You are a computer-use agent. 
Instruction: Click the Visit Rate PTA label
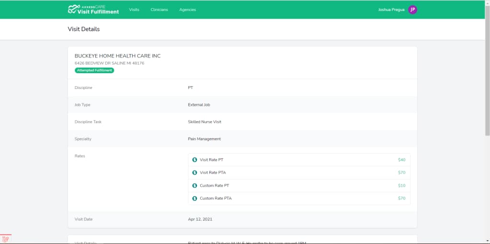(x=213, y=173)
